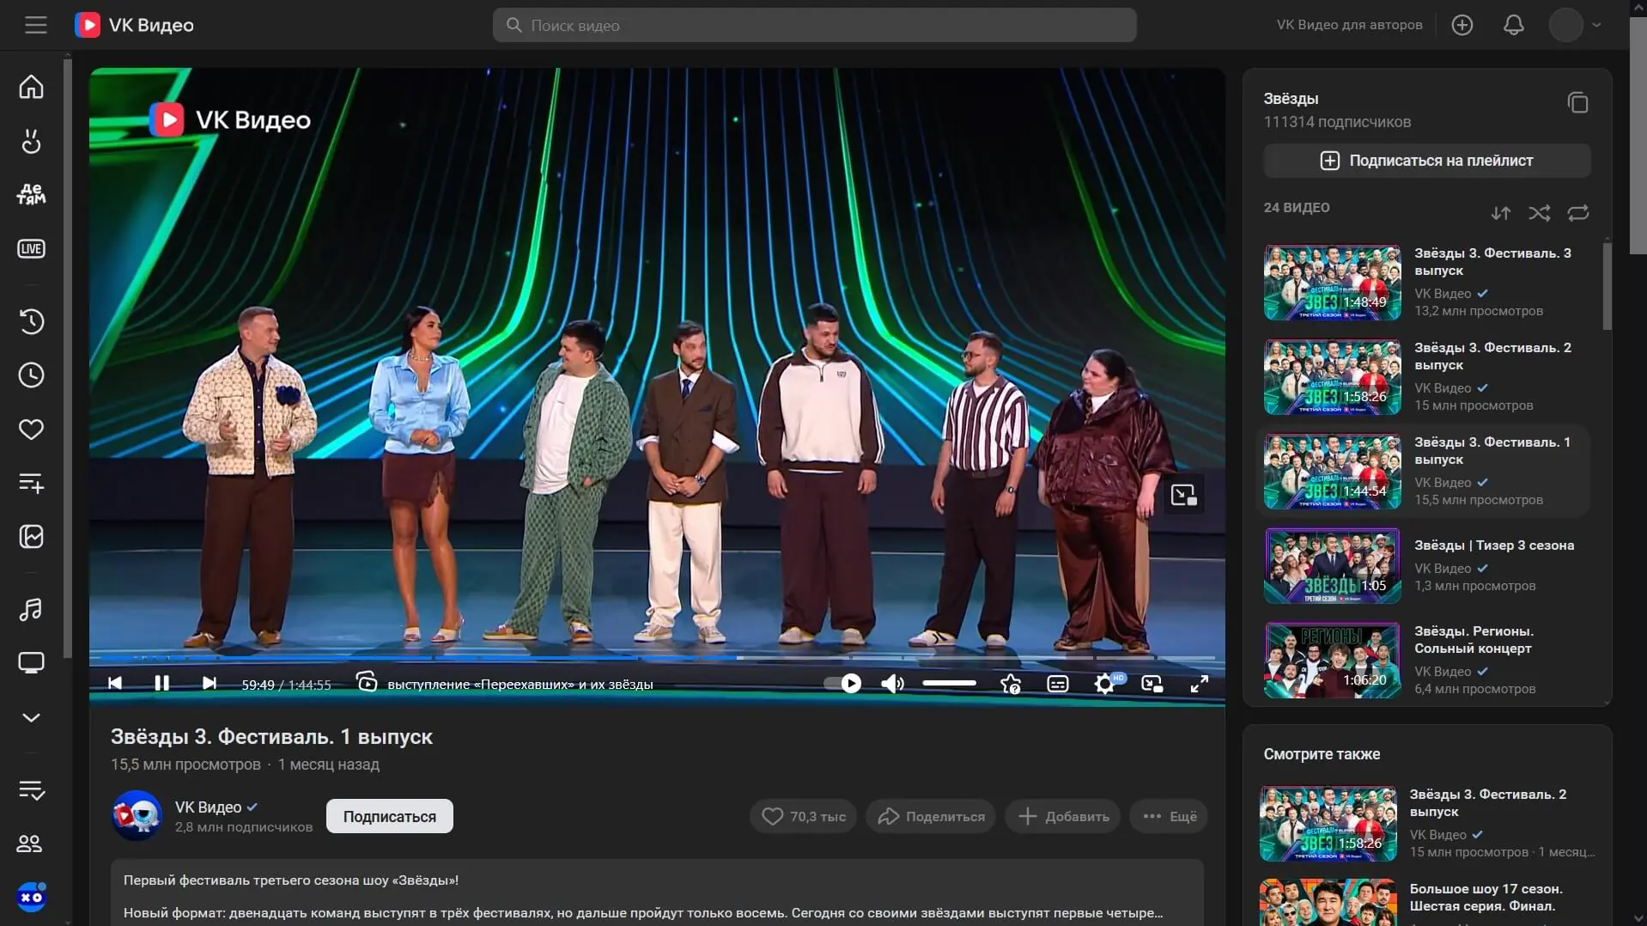The height and width of the screenshot is (926, 1647).
Task: Open player quality settings gear
Action: [1105, 684]
